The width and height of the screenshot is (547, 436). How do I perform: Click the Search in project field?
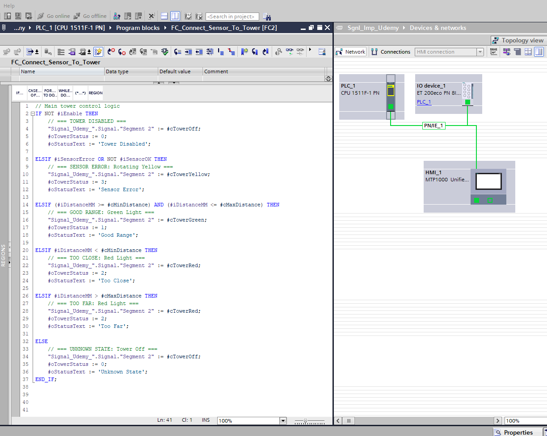232,17
